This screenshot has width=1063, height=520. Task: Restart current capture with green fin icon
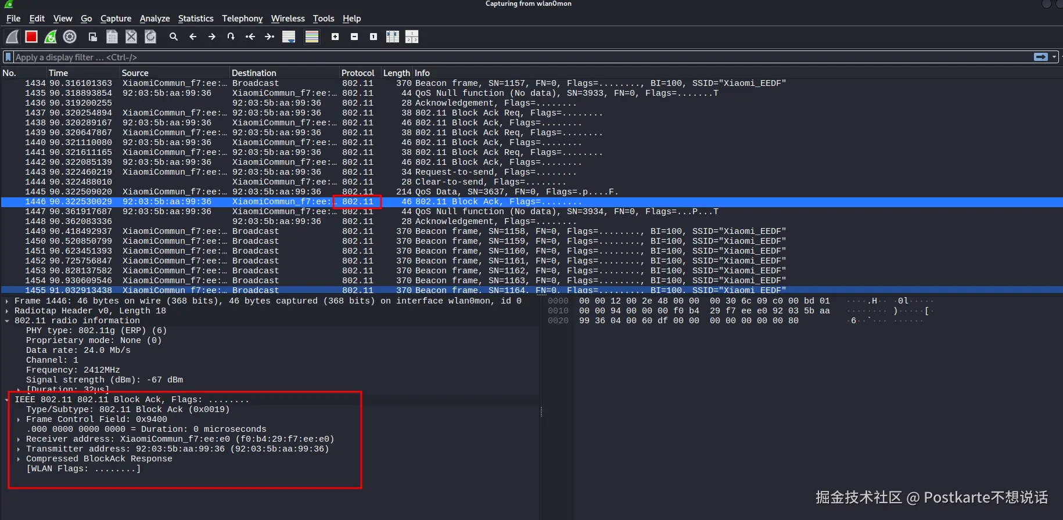click(51, 37)
